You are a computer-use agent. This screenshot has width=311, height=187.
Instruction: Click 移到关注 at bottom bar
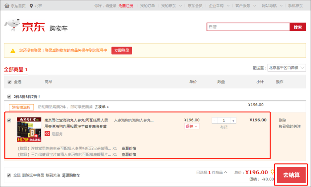click(x=53, y=175)
